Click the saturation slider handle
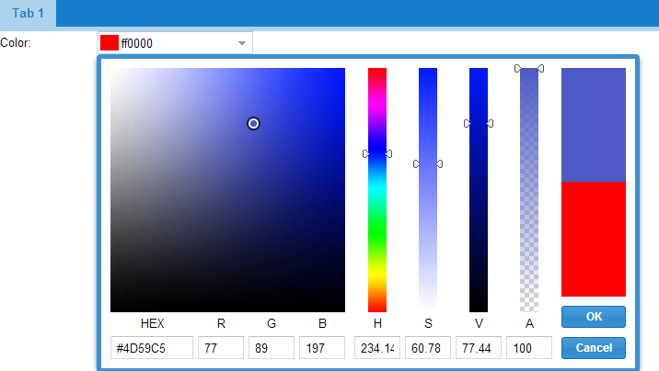Screen dimensions: 659x371 click(x=428, y=163)
